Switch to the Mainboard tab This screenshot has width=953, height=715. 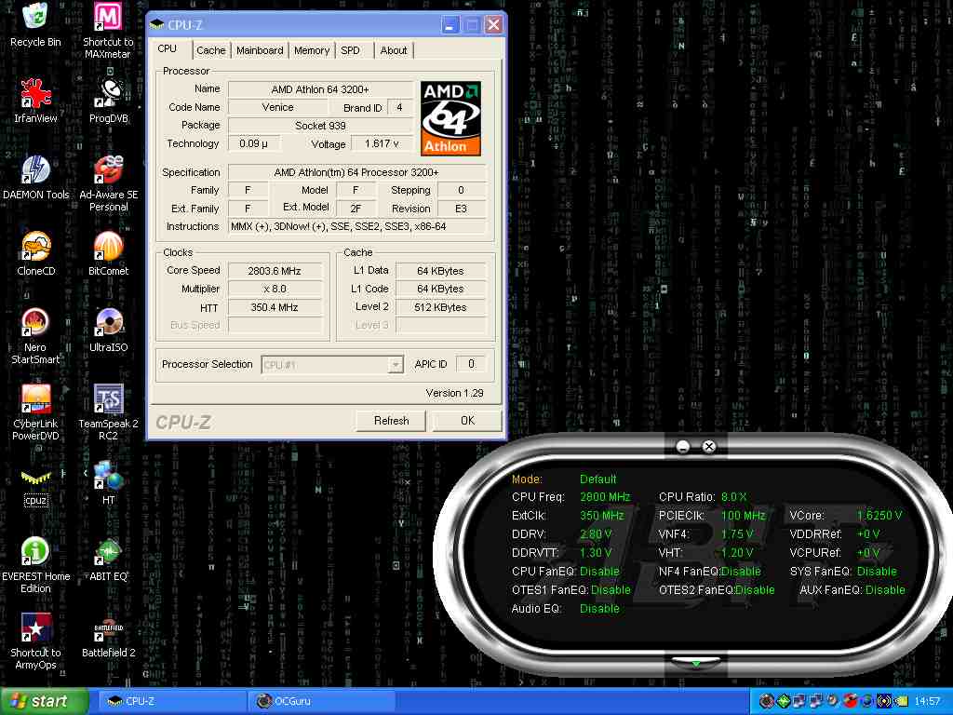coord(260,50)
